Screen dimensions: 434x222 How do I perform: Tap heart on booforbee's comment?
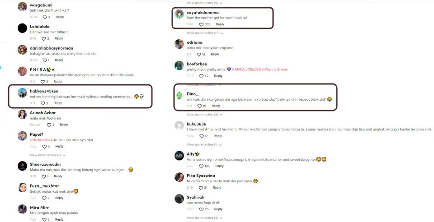[x=201, y=76]
